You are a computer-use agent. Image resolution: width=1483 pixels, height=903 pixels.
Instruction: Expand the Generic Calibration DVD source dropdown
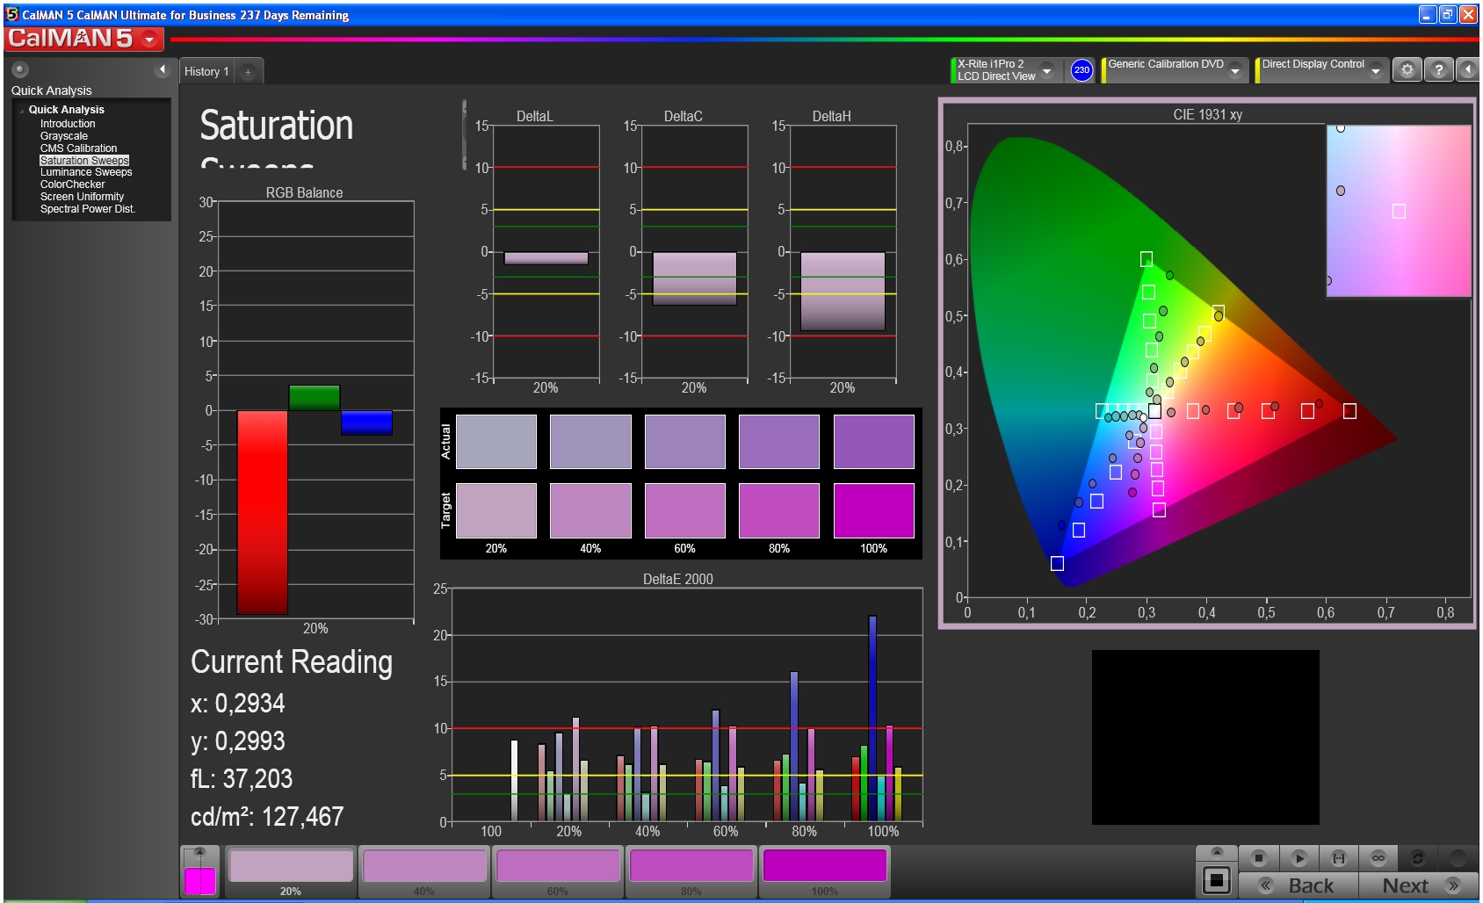(1234, 70)
